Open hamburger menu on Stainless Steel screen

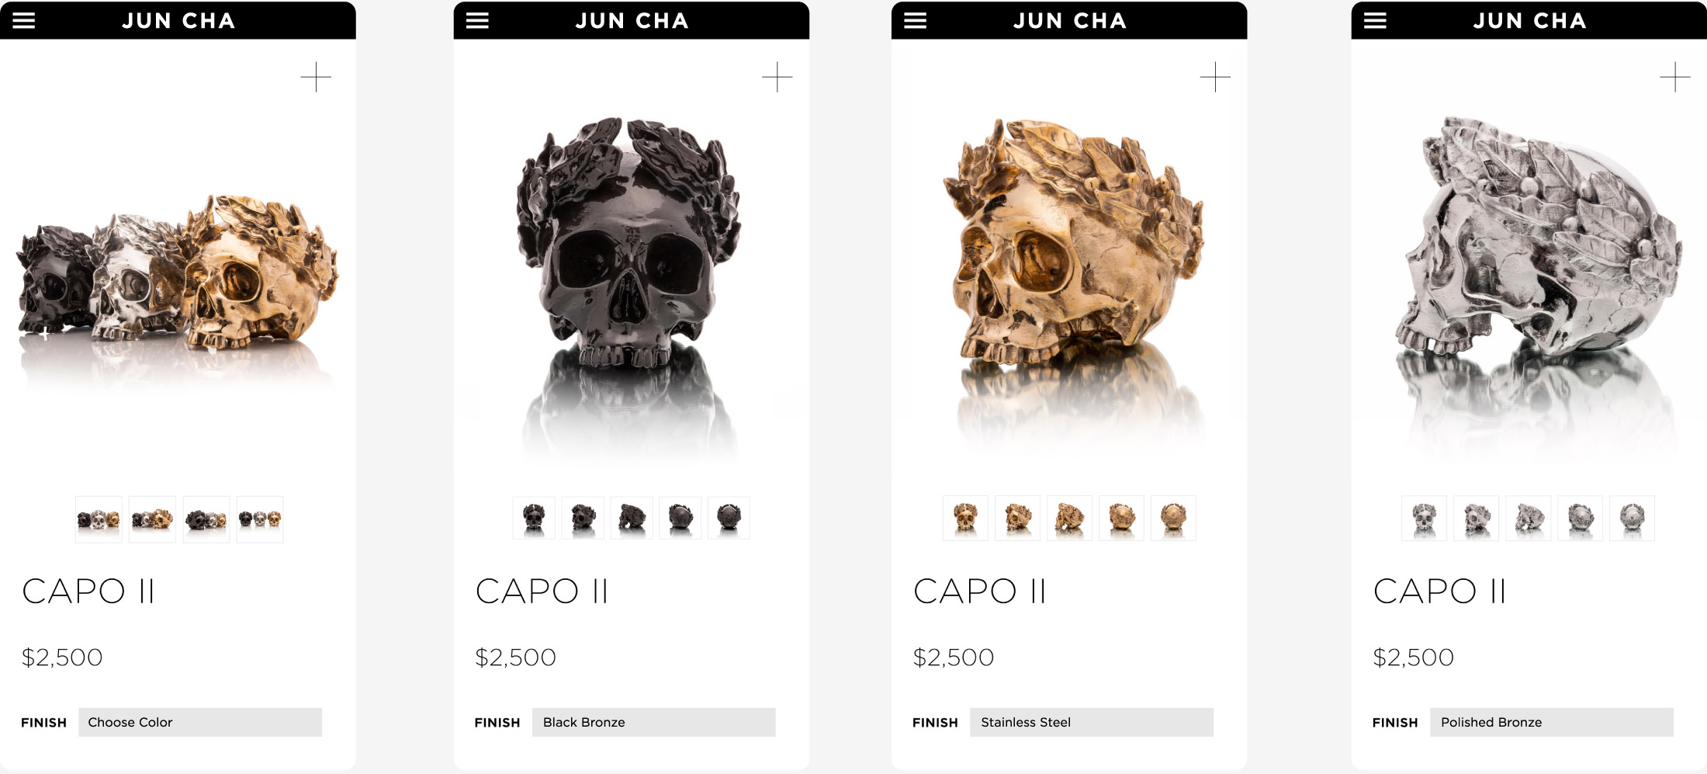click(x=916, y=20)
